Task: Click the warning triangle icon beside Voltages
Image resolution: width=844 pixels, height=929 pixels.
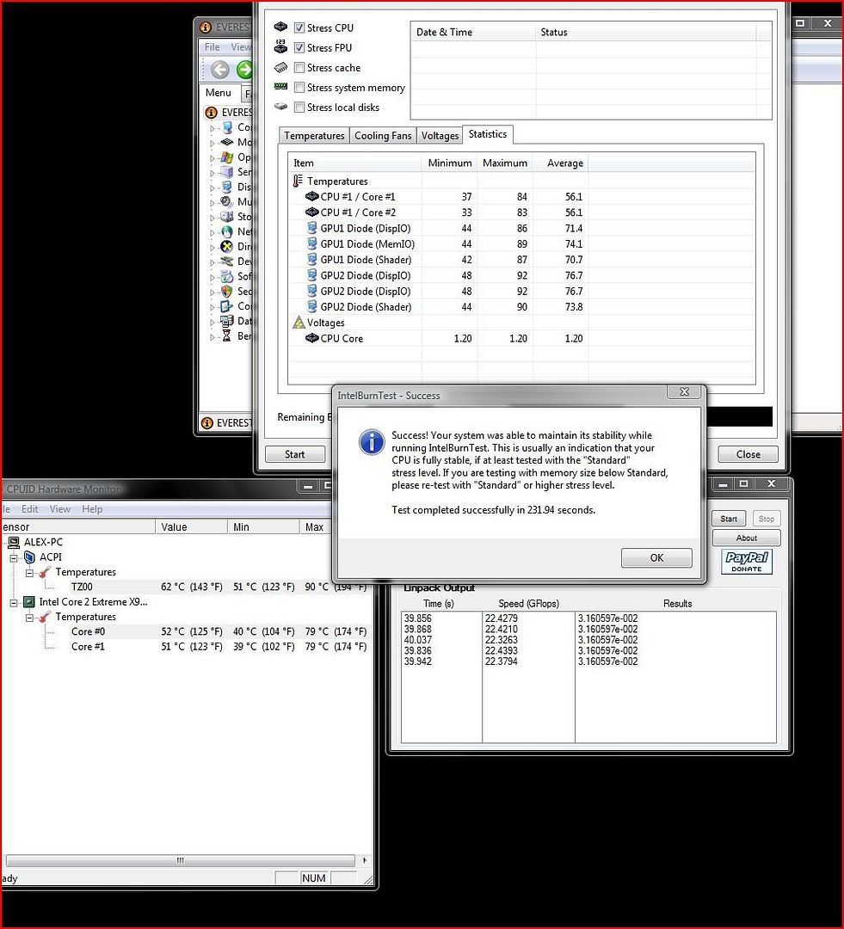Action: click(x=299, y=323)
